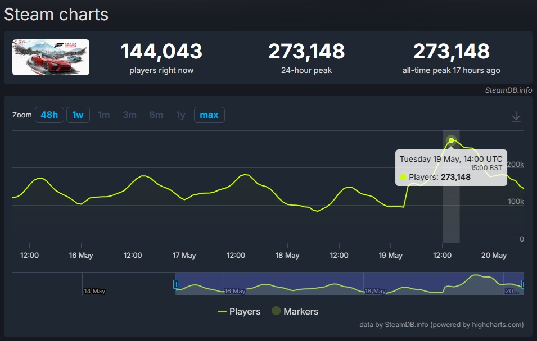Click the 14 May label in navigator
The width and height of the screenshot is (537, 341).
(x=94, y=291)
